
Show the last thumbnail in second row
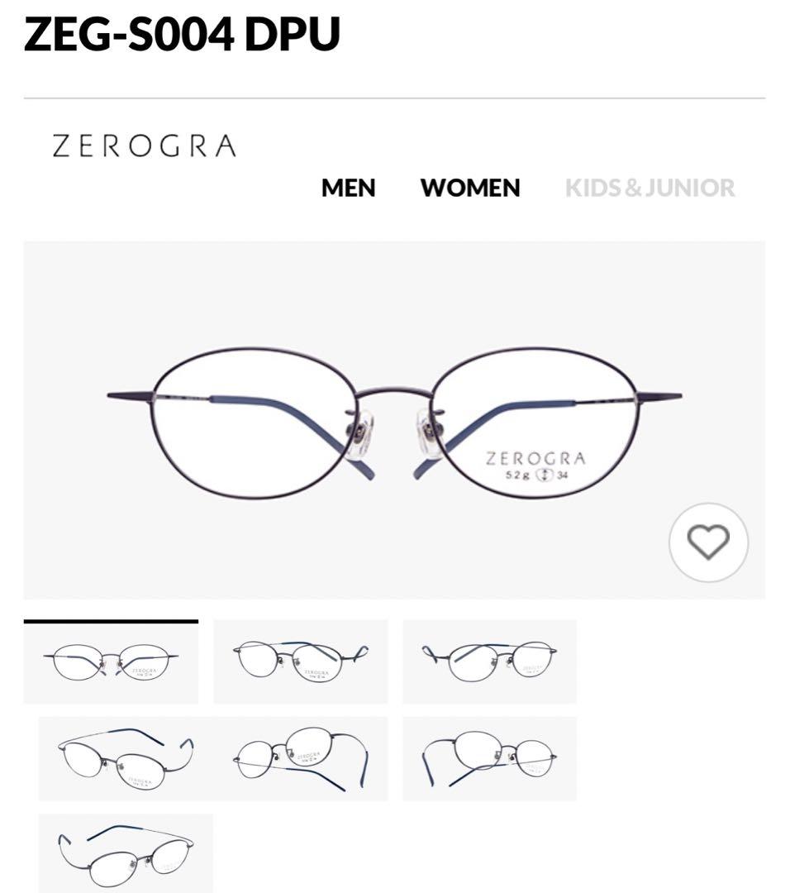click(x=489, y=758)
